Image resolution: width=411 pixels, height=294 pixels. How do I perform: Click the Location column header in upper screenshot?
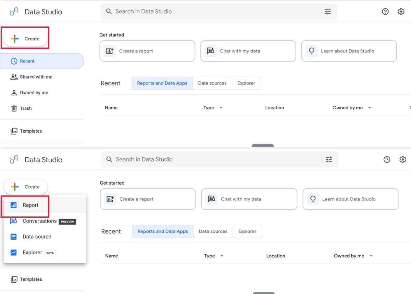point(275,108)
